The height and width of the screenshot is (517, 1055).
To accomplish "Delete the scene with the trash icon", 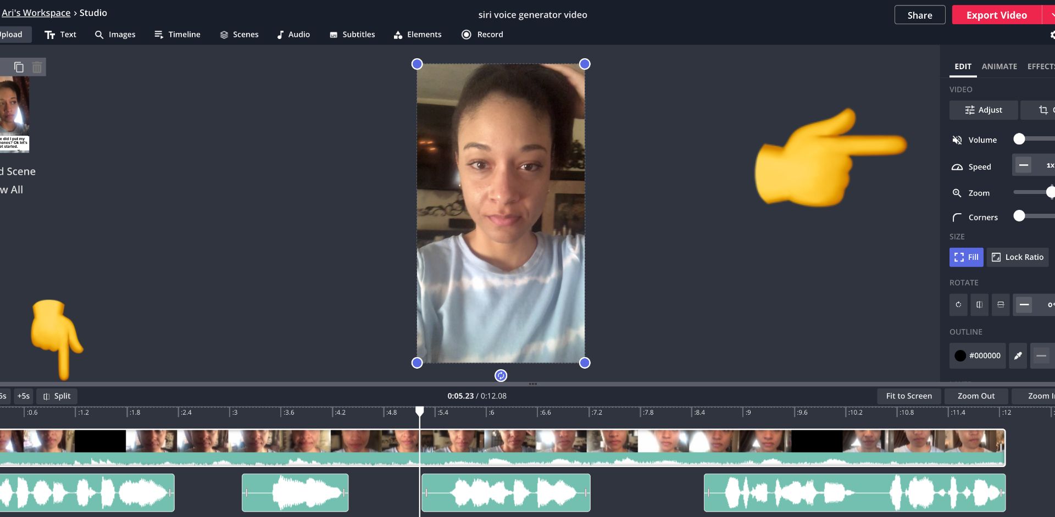I will point(37,67).
